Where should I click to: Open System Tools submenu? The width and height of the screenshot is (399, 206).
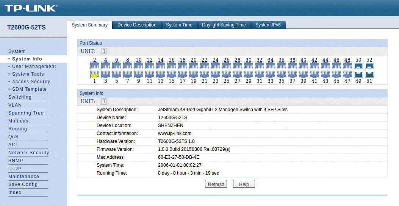coord(28,74)
